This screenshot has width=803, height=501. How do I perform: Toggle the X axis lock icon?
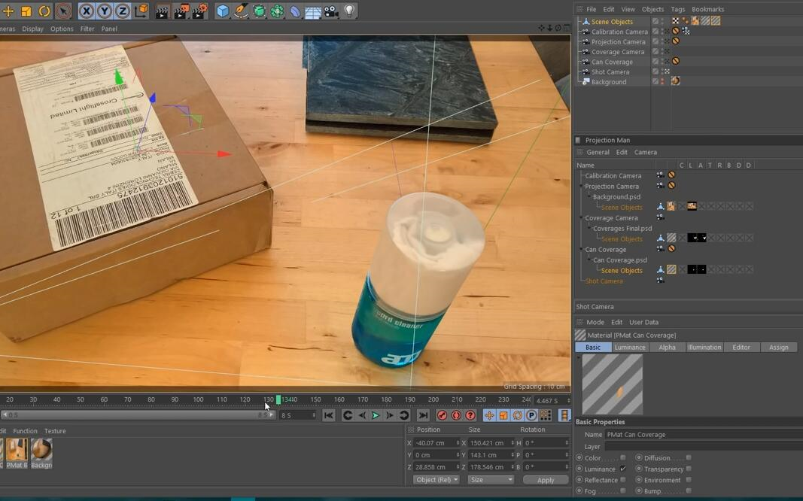click(87, 11)
